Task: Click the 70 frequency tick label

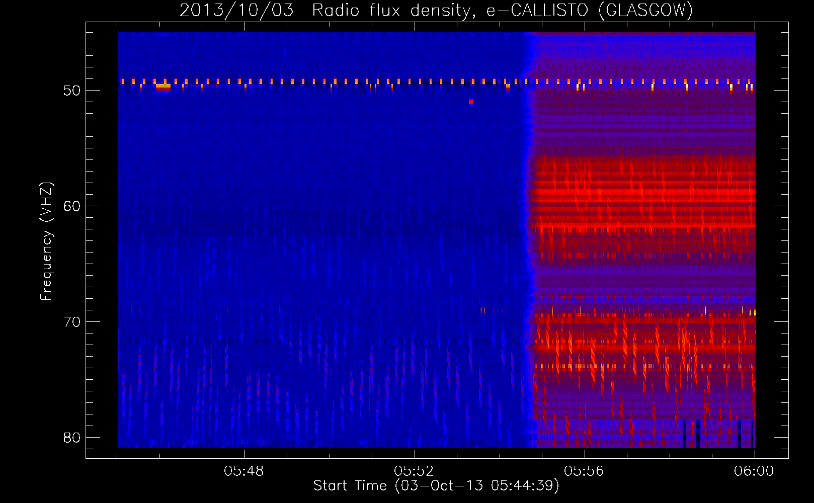Action: click(72, 322)
